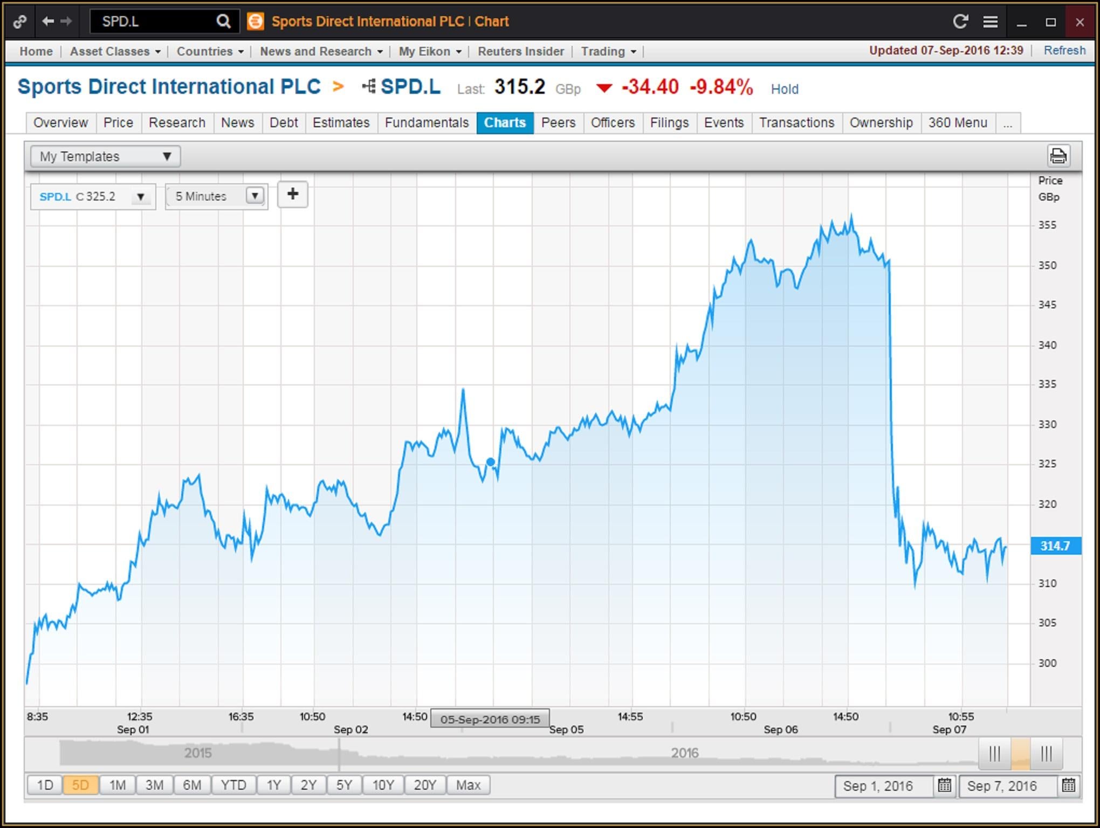
Task: Click the orange selected range in navigator
Action: click(x=1021, y=753)
